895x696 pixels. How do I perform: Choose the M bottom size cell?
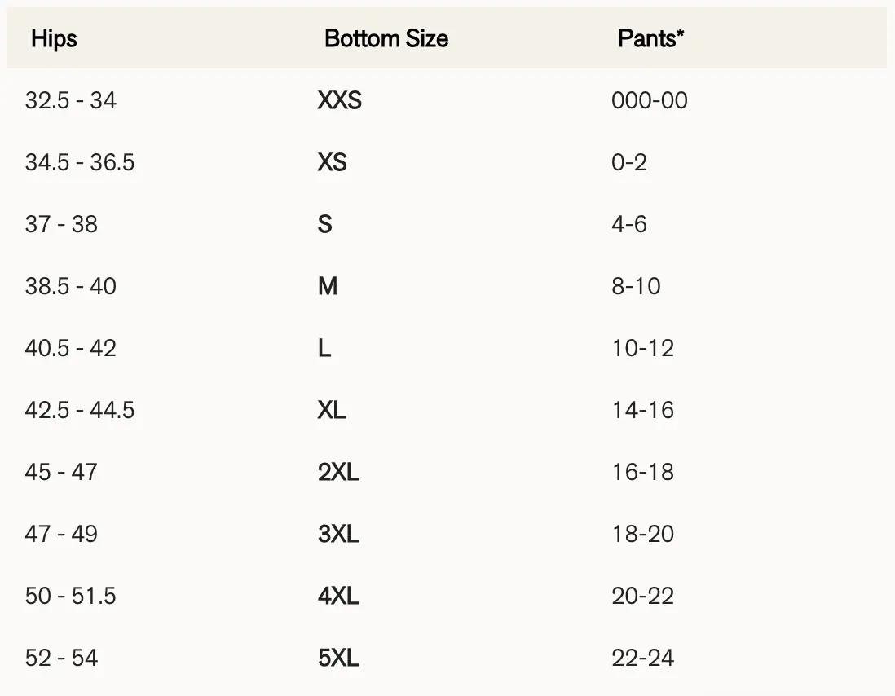[x=327, y=286]
